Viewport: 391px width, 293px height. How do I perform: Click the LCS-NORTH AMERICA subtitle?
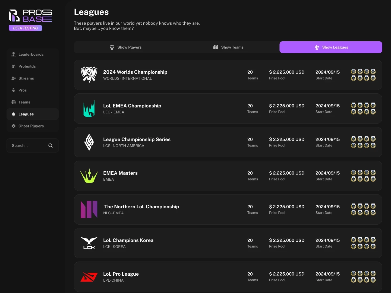tap(124, 146)
